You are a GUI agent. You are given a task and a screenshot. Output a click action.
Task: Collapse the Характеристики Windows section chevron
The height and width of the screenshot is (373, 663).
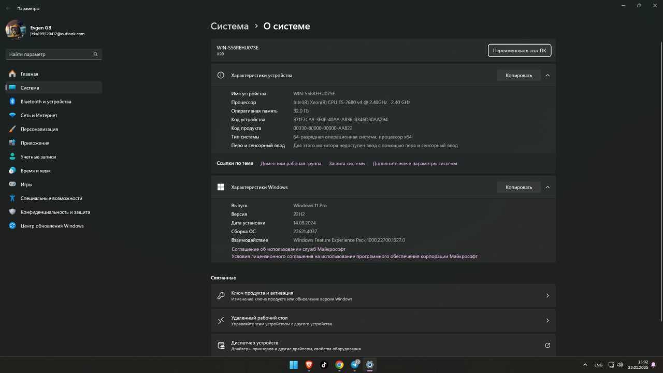(x=547, y=187)
